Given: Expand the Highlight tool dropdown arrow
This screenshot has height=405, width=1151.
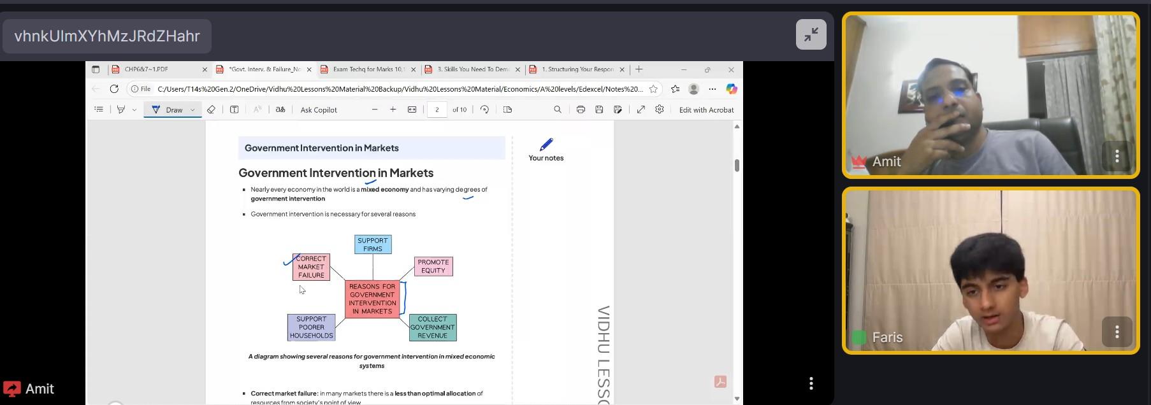Looking at the screenshot, I should tap(134, 110).
